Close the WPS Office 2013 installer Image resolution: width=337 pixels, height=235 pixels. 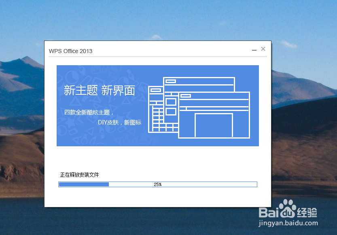tap(263, 49)
